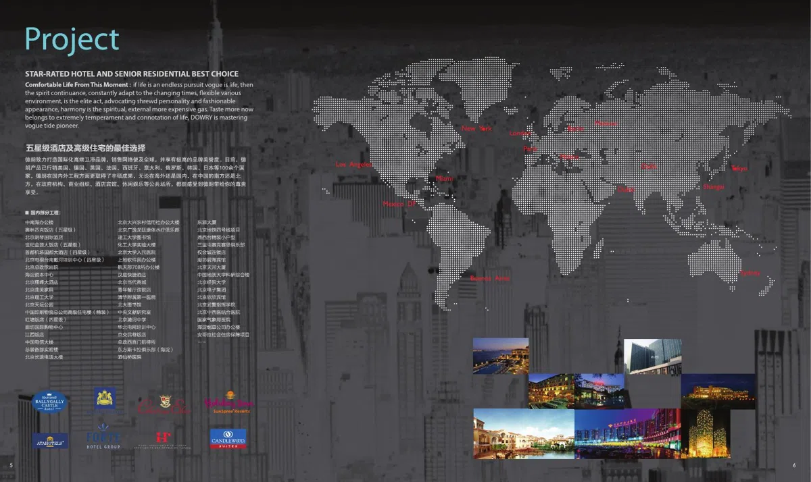Click the "Miami" label on the map
The width and height of the screenshot is (811, 482).
pos(444,179)
